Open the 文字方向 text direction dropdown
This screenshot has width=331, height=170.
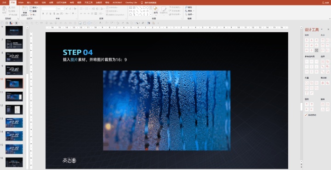tap(112, 7)
